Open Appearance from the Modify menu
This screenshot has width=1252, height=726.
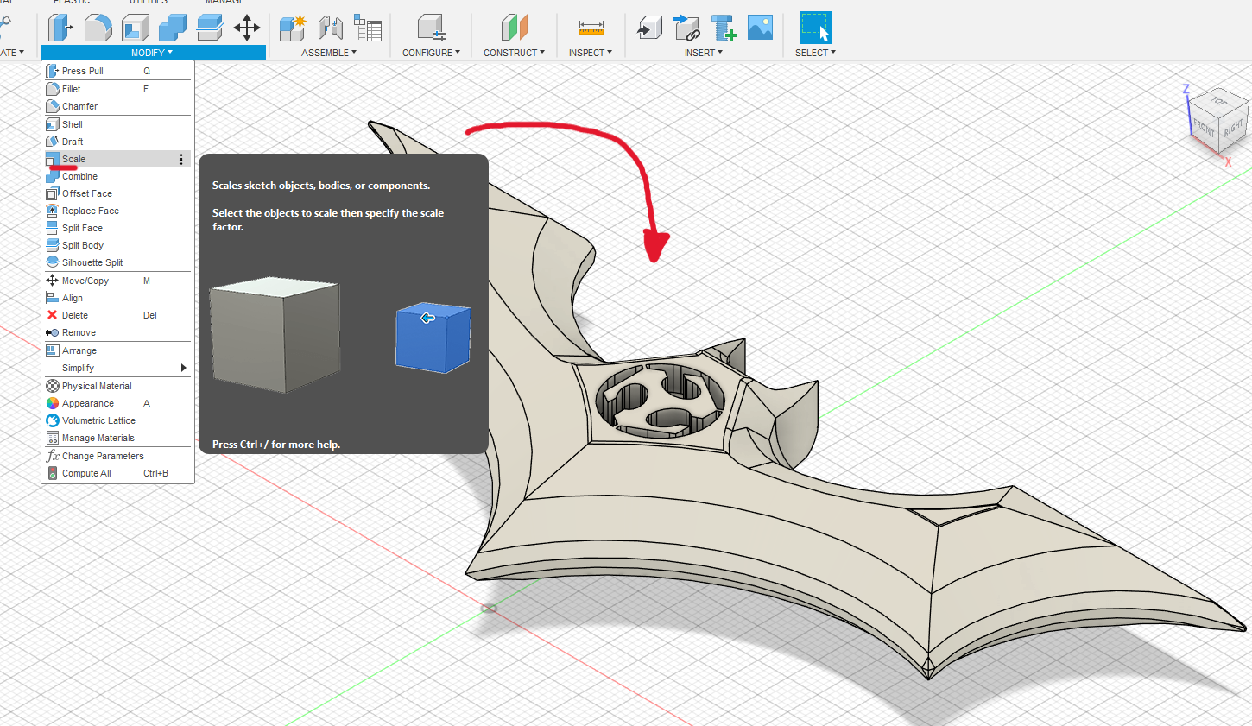tap(117, 403)
